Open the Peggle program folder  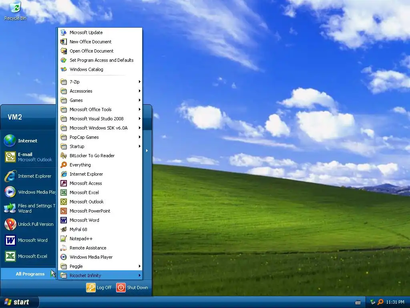click(100, 266)
